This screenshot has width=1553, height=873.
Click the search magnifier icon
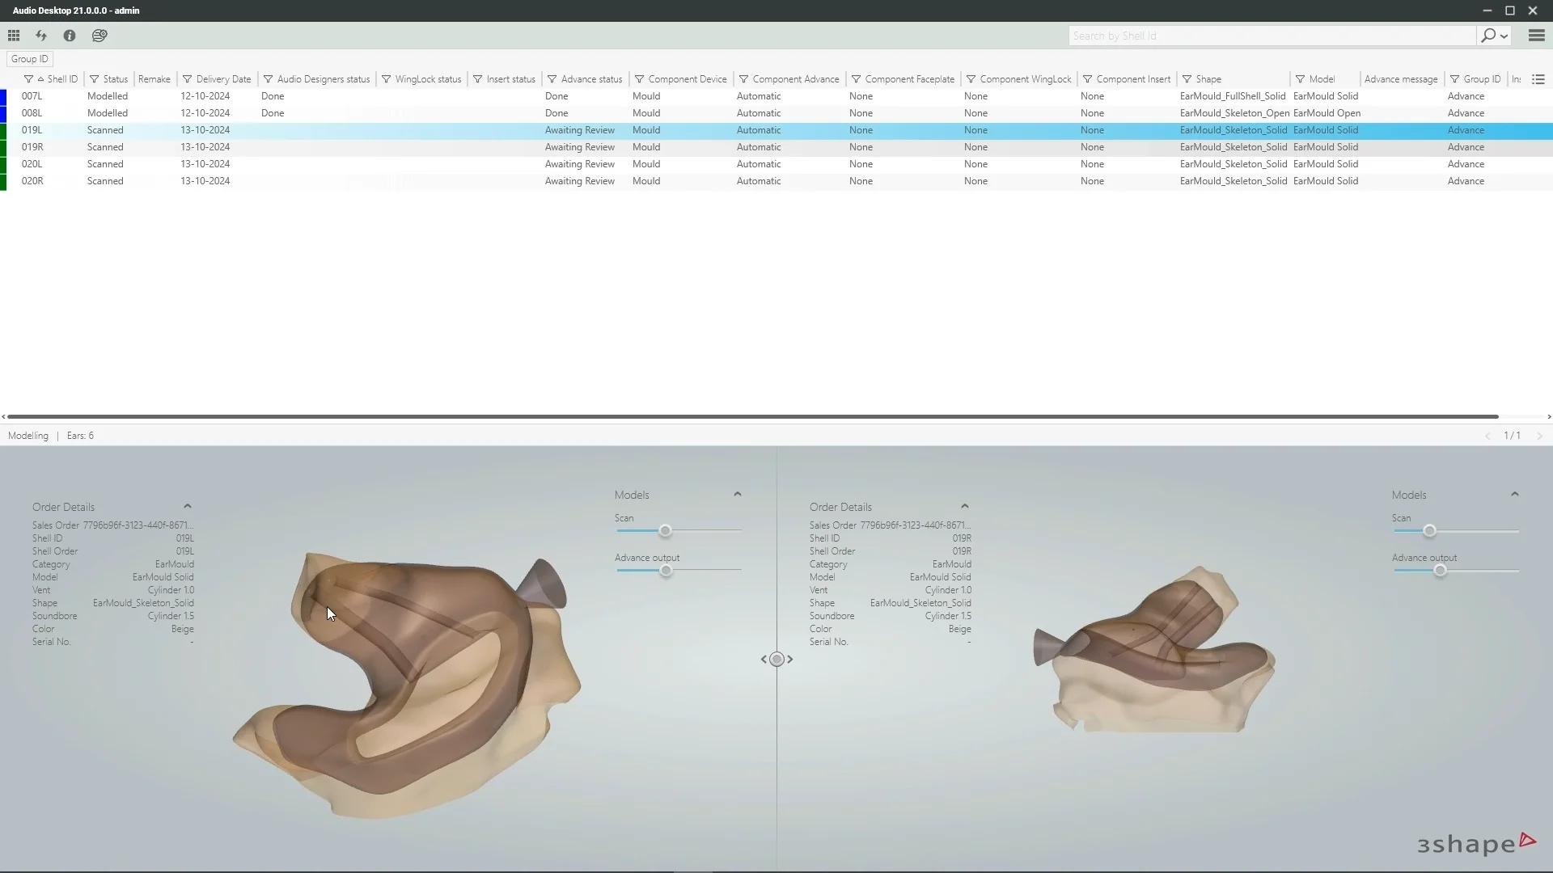pyautogui.click(x=1487, y=36)
